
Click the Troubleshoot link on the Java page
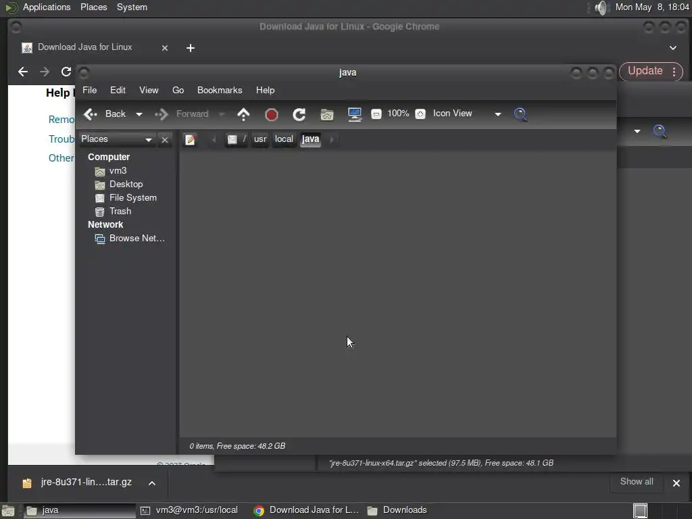tap(61, 139)
